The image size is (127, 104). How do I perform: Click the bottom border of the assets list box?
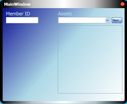tap(90, 93)
